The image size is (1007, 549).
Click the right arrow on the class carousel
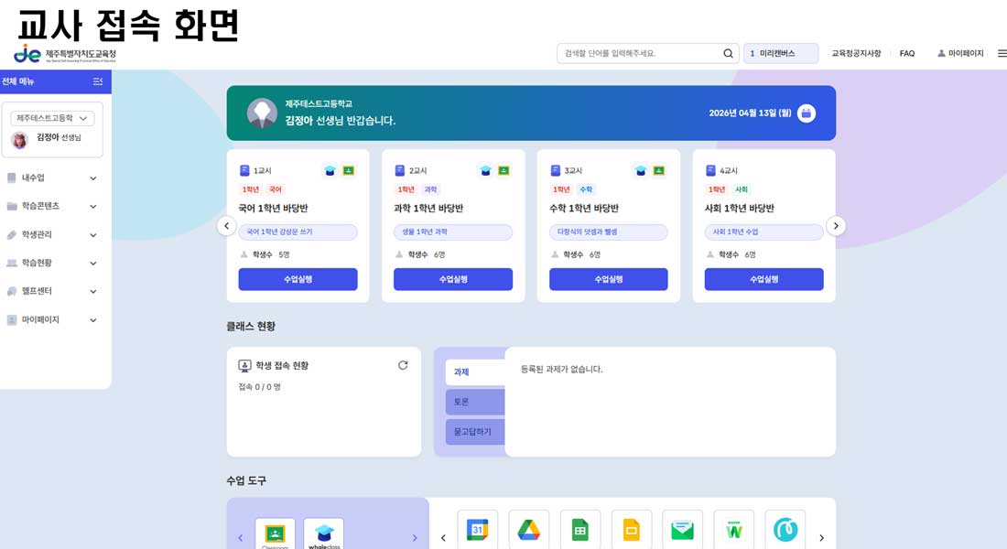pos(835,225)
